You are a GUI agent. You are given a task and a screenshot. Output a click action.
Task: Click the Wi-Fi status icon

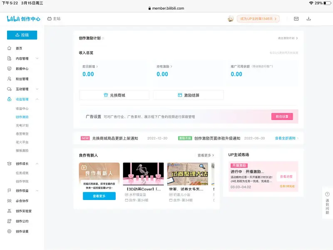[x=311, y=3]
